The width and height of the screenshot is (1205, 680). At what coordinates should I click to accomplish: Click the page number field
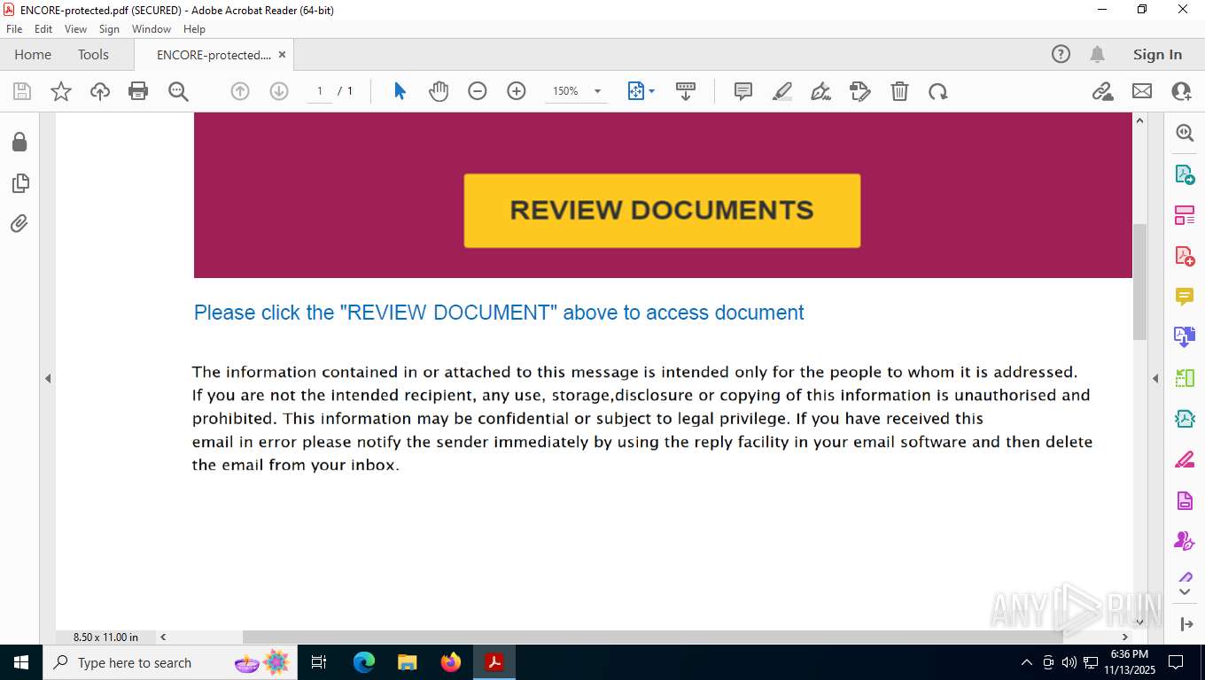[319, 91]
